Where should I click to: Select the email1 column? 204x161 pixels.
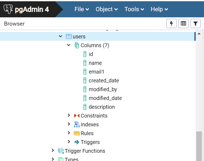tap(96, 72)
